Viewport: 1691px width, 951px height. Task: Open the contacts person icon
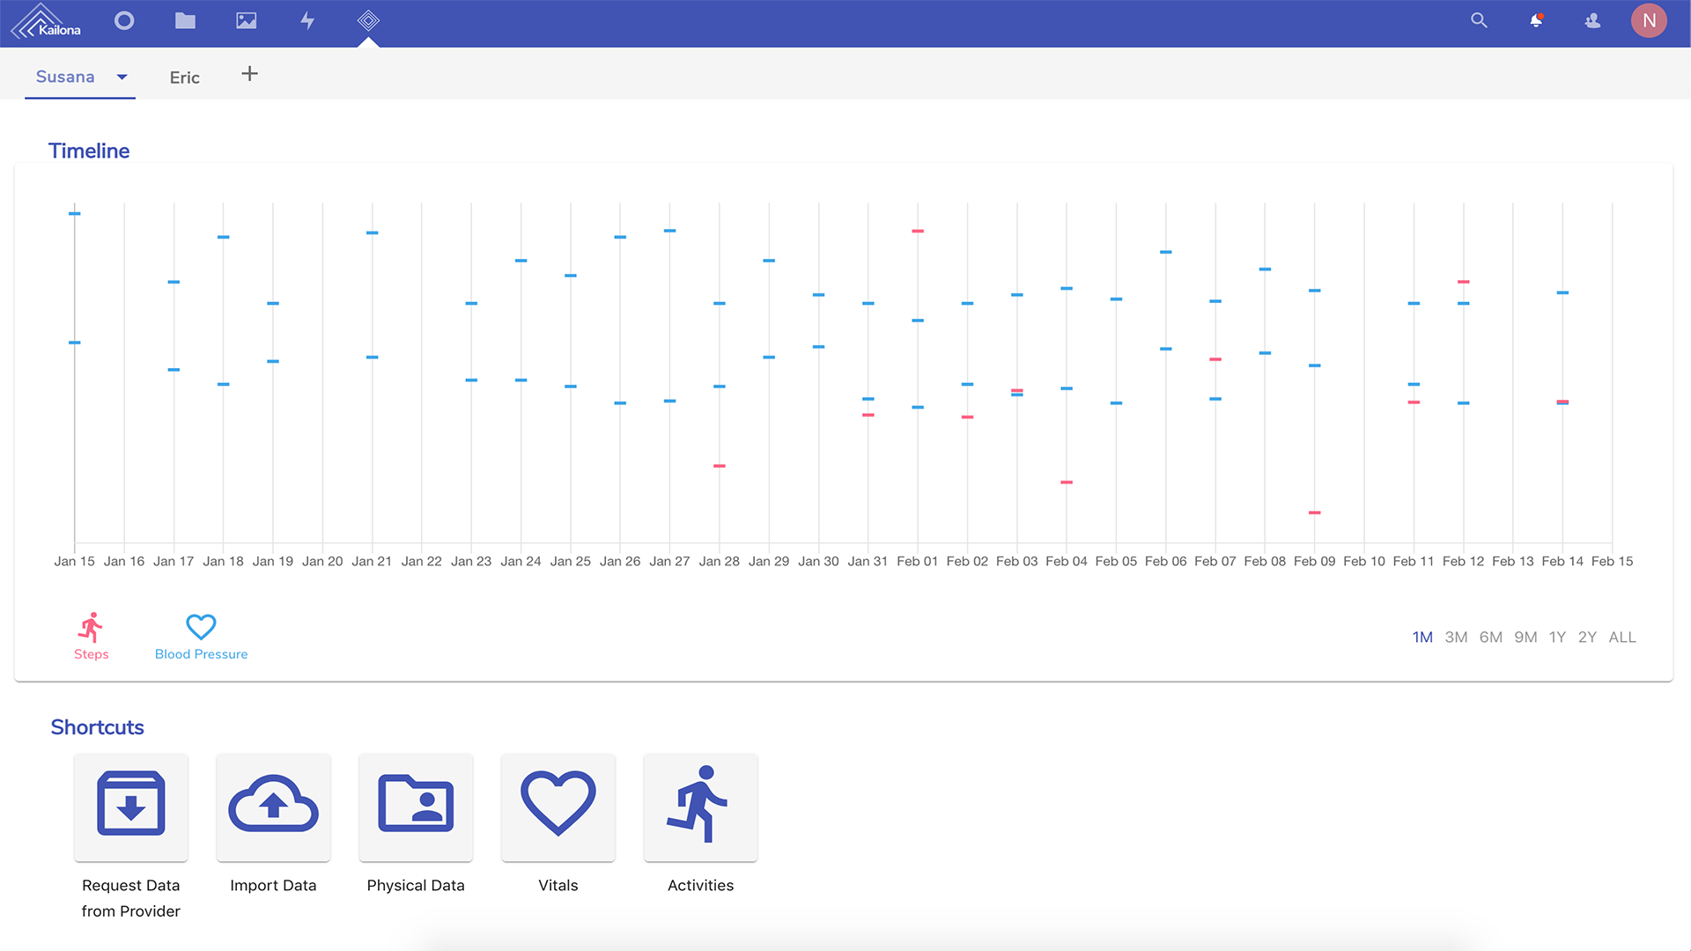pos(1592,20)
